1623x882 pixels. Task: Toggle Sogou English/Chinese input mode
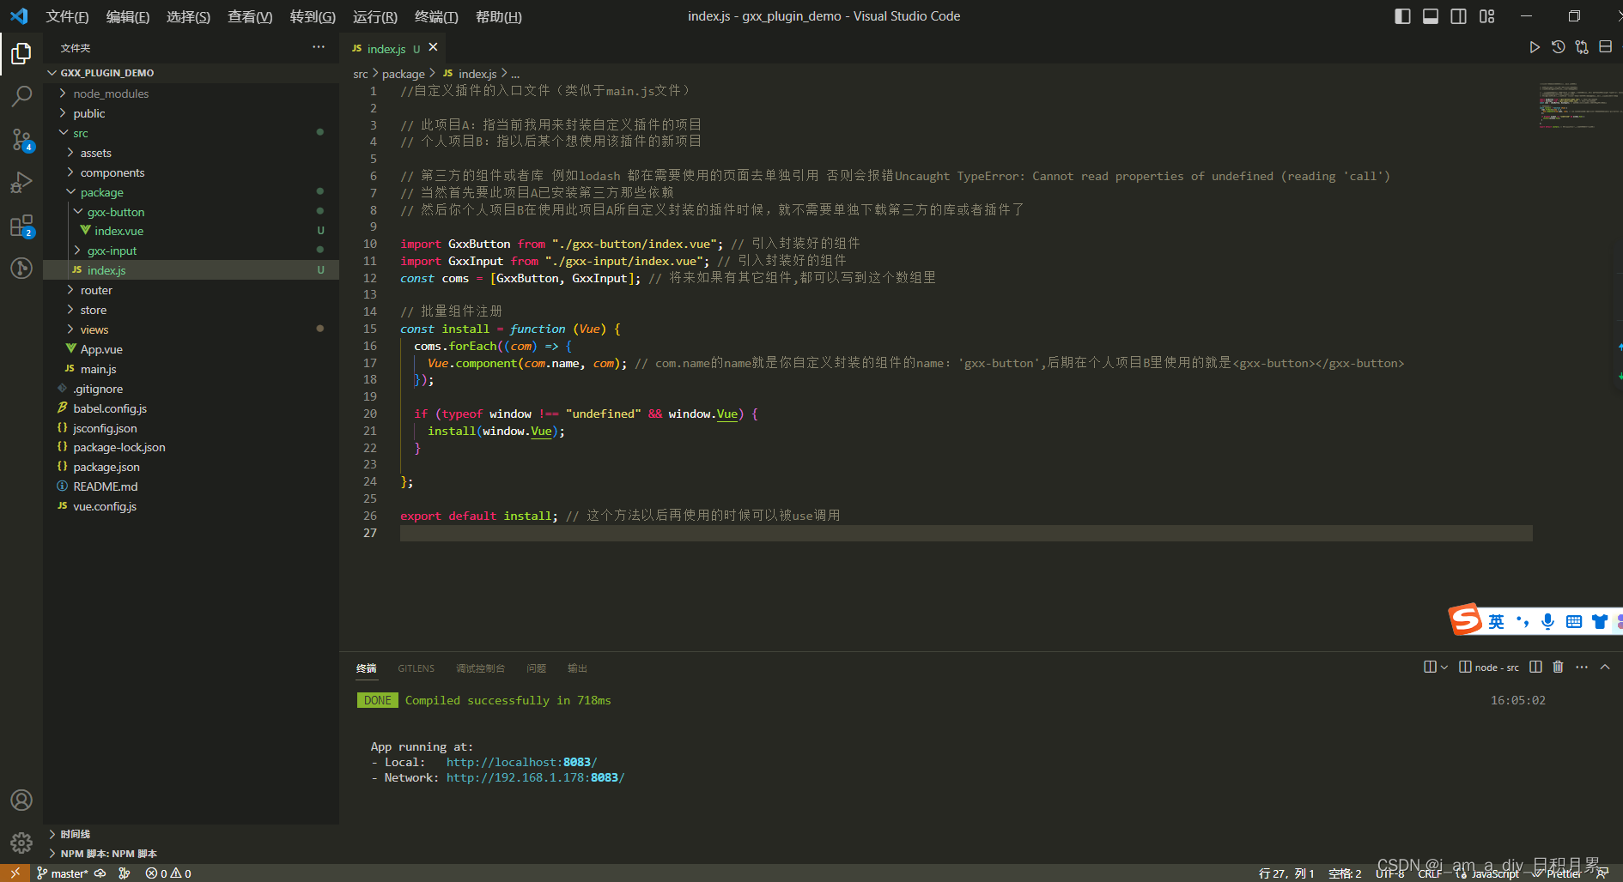coord(1496,621)
